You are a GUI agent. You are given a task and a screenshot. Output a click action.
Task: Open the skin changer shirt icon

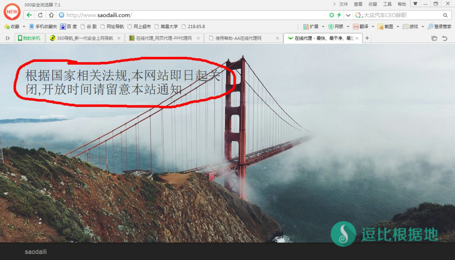(x=415, y=4)
